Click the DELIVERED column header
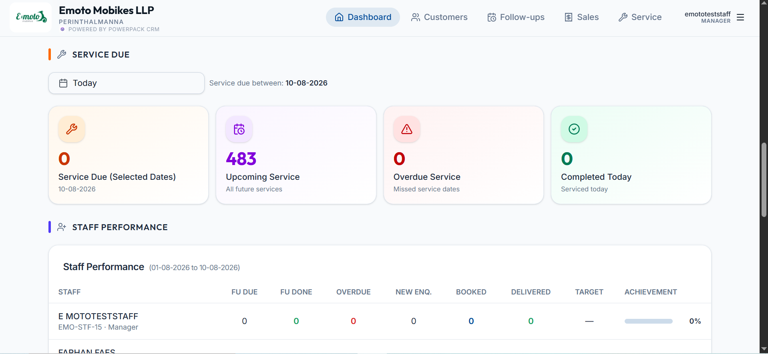The image size is (768, 354). (531, 292)
